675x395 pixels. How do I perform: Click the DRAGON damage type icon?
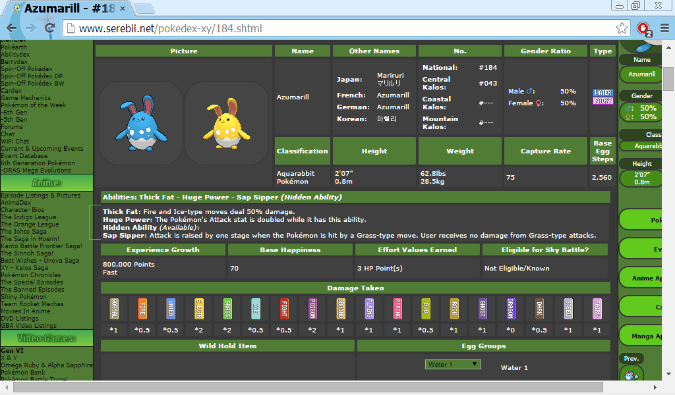511,308
